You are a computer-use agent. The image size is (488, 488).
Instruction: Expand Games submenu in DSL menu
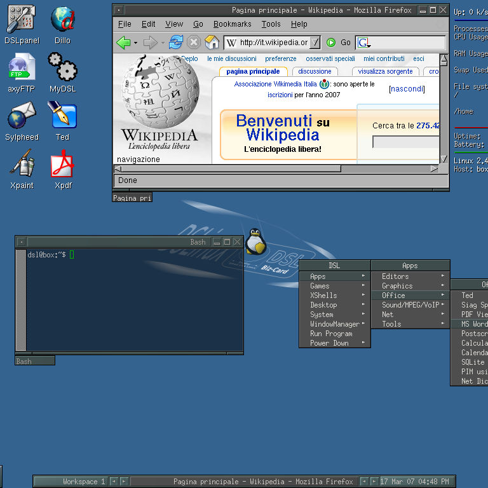[x=335, y=286]
